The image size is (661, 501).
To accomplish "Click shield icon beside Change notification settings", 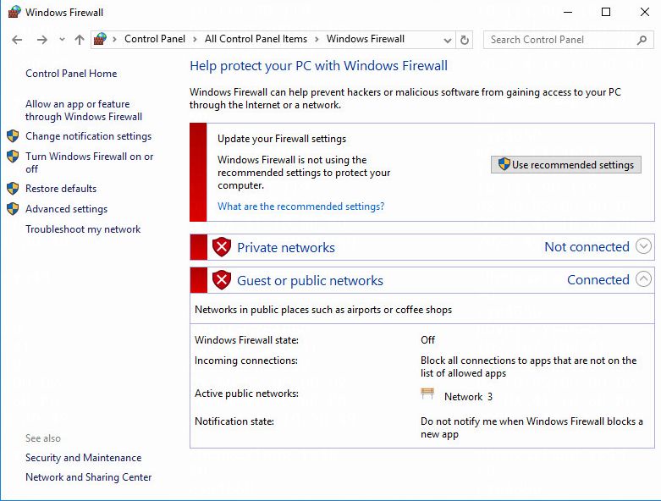I will pos(13,136).
